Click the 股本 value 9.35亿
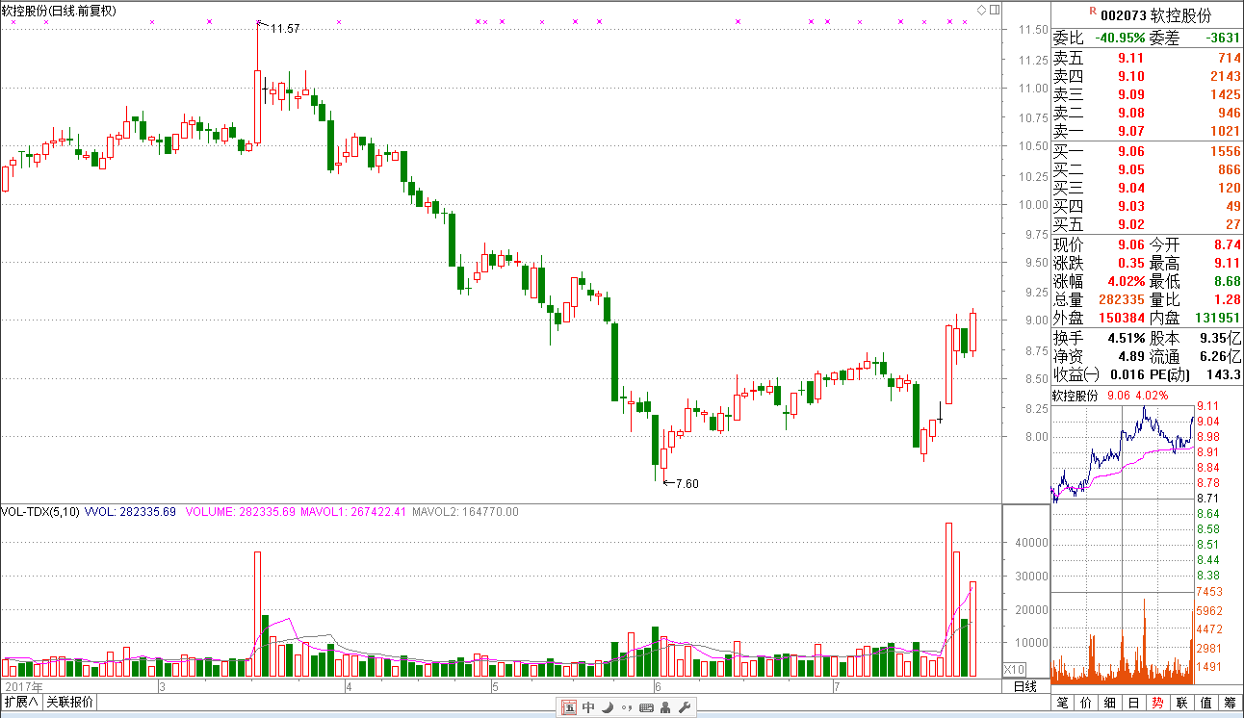Image resolution: width=1244 pixels, height=718 pixels. click(x=1221, y=338)
